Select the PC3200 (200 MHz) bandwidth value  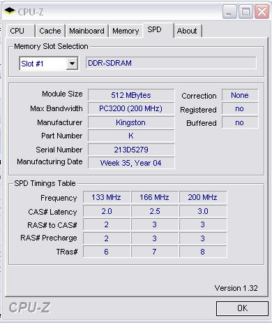[x=131, y=108]
